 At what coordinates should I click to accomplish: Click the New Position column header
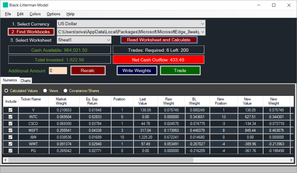[224, 101]
